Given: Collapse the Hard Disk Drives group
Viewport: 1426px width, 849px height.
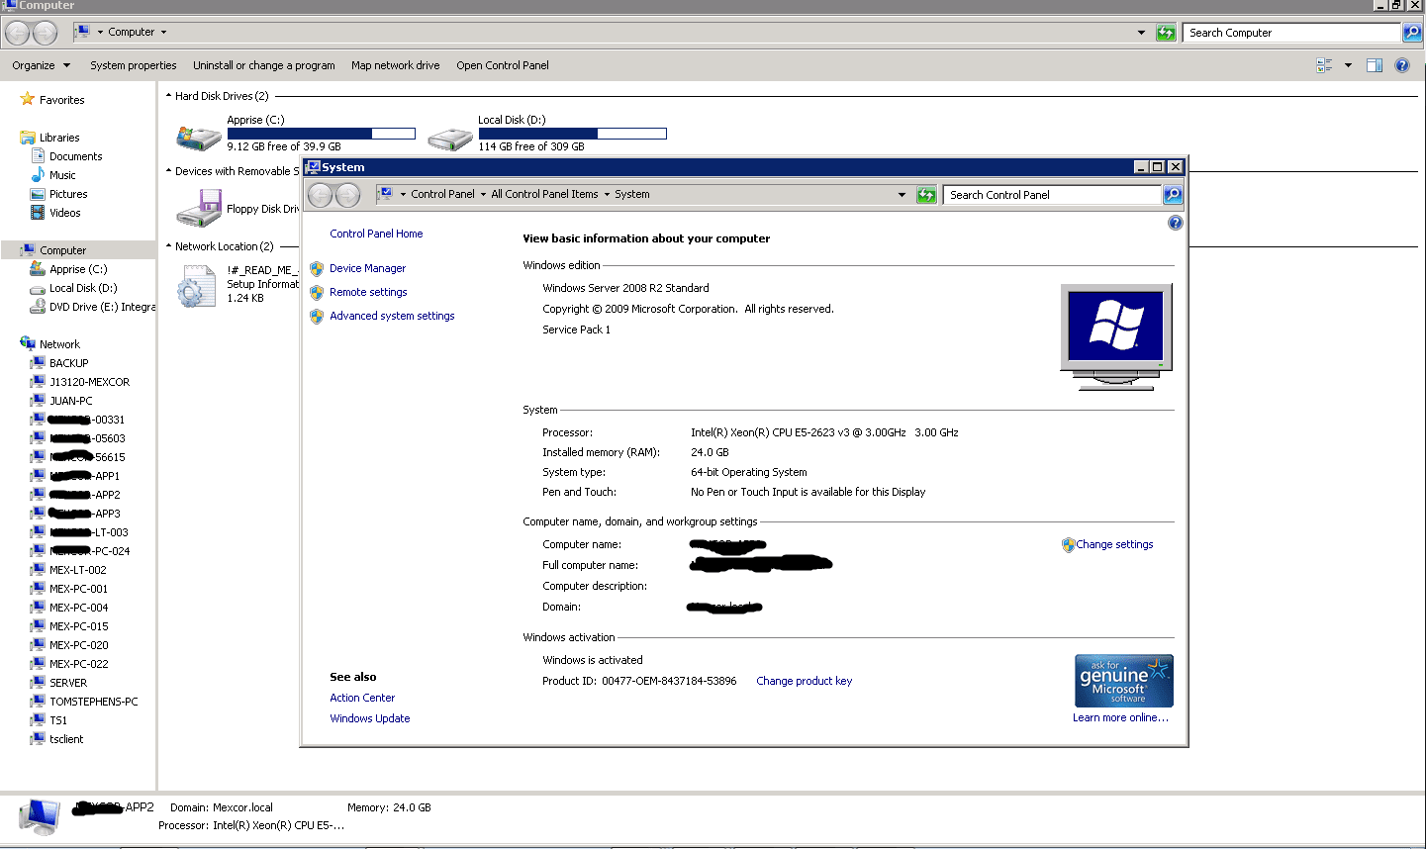Looking at the screenshot, I should (168, 96).
